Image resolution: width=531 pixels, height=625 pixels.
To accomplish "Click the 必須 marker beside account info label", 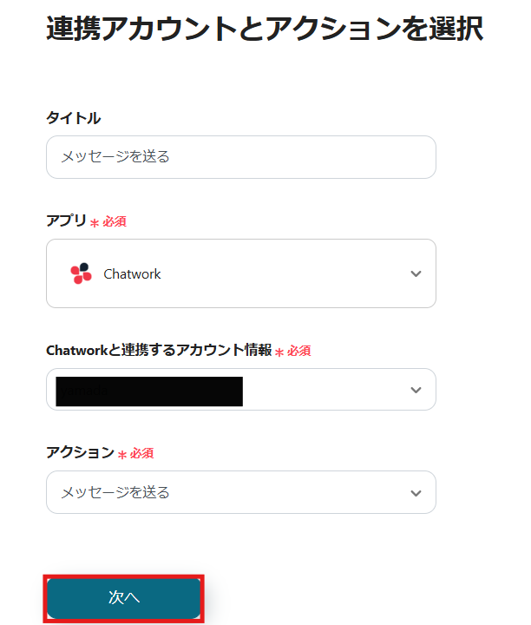I will coord(299,352).
